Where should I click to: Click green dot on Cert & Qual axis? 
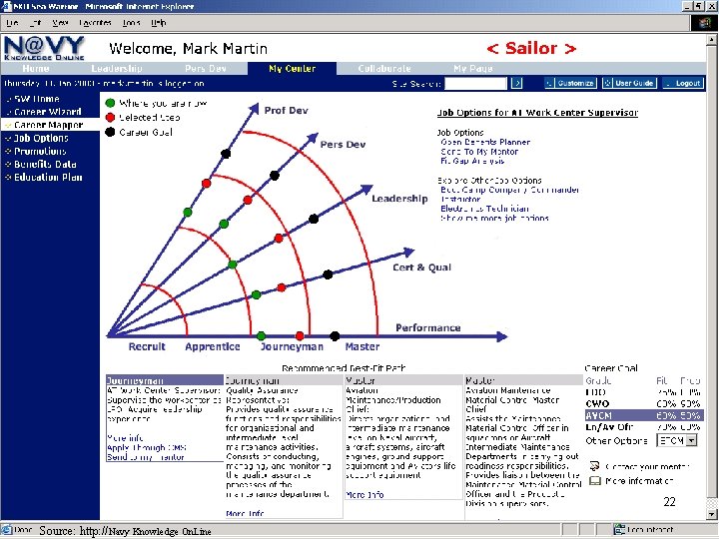pyautogui.click(x=257, y=294)
